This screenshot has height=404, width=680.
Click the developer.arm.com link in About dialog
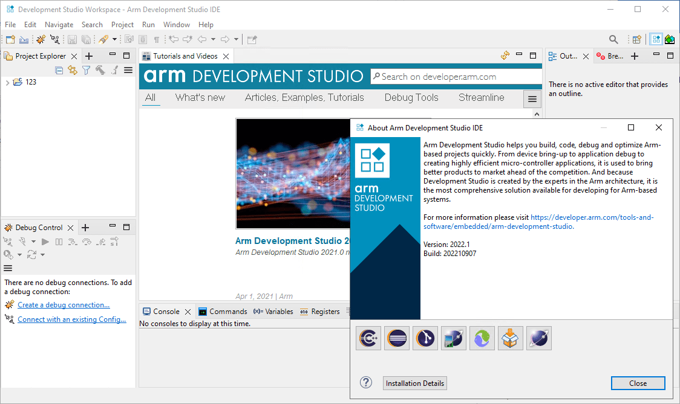click(538, 222)
